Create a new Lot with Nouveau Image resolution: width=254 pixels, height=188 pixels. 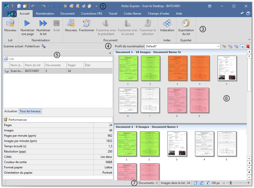point(10,24)
